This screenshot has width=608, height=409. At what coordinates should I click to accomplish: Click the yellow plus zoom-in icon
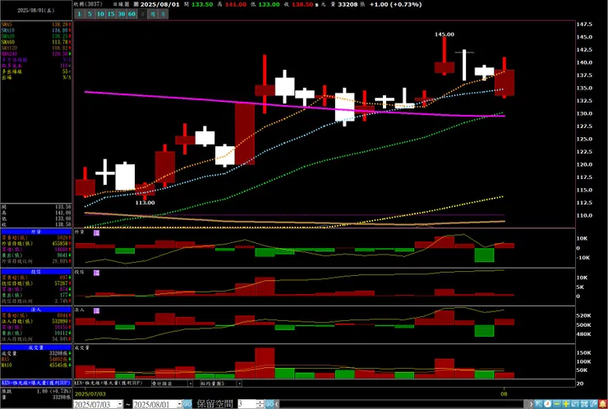(x=566, y=404)
